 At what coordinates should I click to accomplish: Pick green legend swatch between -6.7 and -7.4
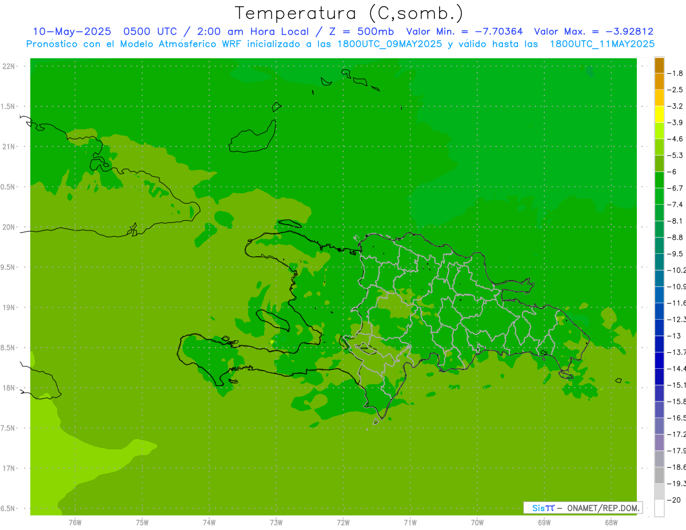coord(659,196)
